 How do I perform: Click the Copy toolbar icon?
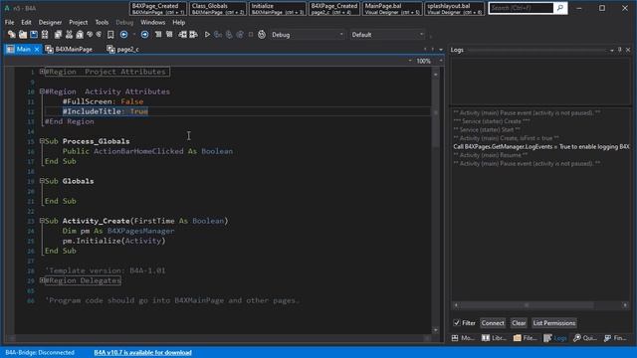(58, 35)
